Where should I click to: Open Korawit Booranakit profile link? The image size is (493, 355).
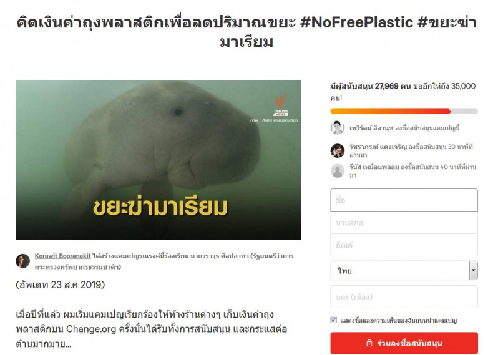pyautogui.click(x=62, y=256)
